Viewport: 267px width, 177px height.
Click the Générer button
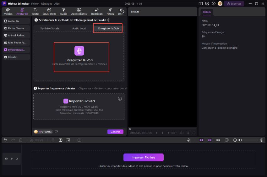click(115, 132)
